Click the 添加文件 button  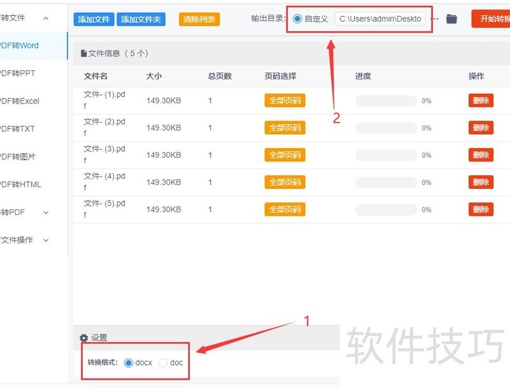pos(94,19)
